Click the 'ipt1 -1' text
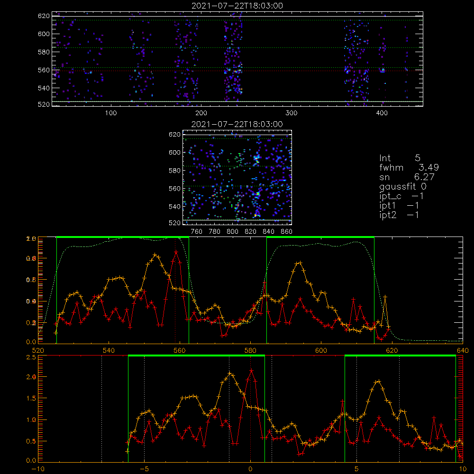474x474 pixels. pos(399,206)
